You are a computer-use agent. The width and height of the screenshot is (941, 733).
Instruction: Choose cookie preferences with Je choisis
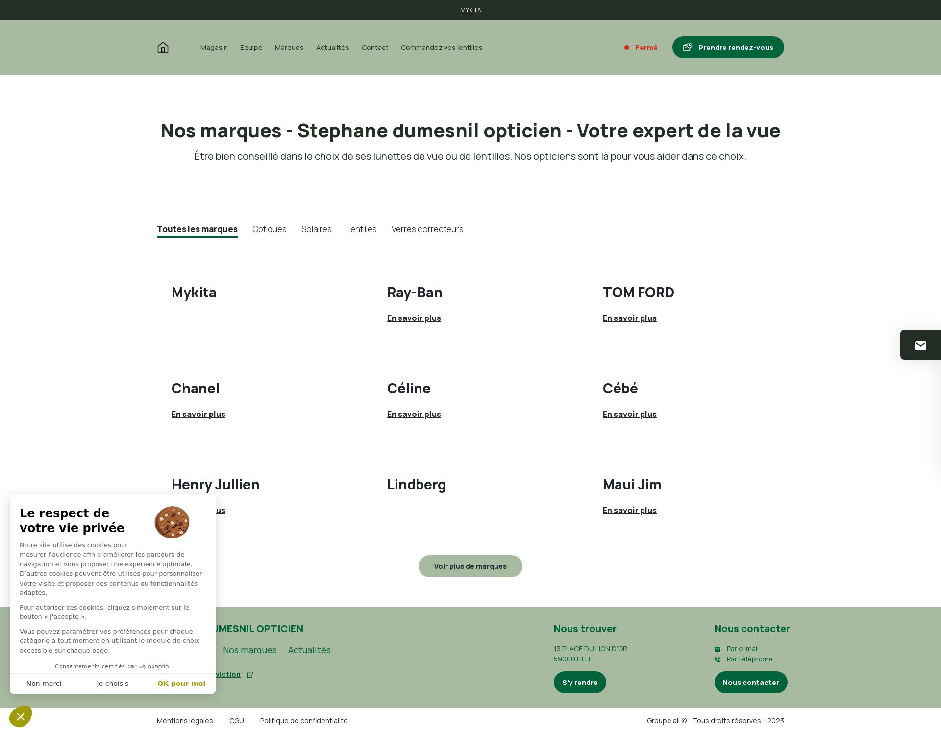[113, 684]
